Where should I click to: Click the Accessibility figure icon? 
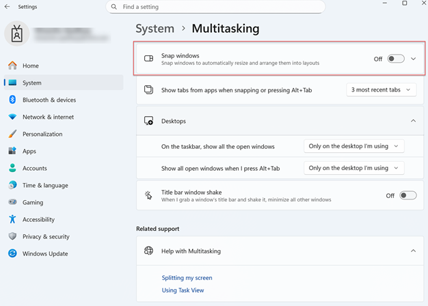click(12, 219)
